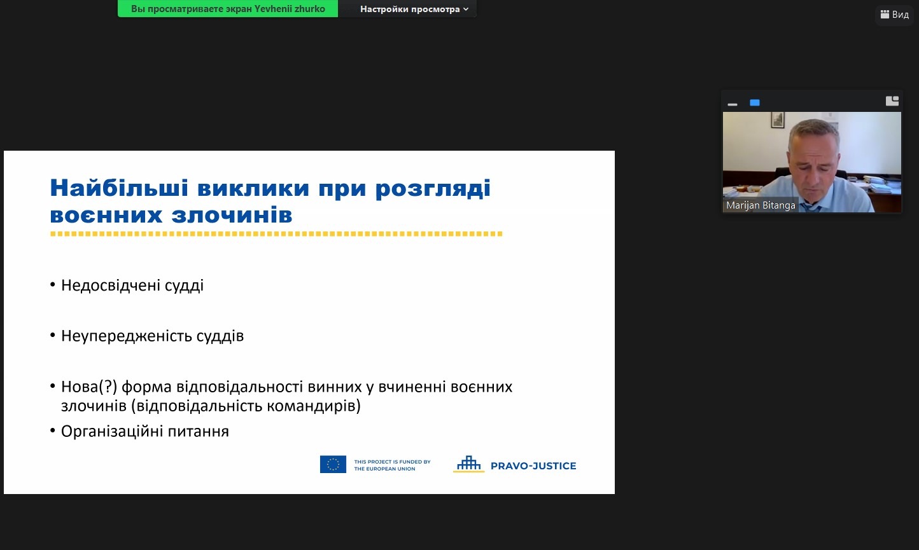Click the European Union flag logo
919x550 pixels.
(x=333, y=465)
